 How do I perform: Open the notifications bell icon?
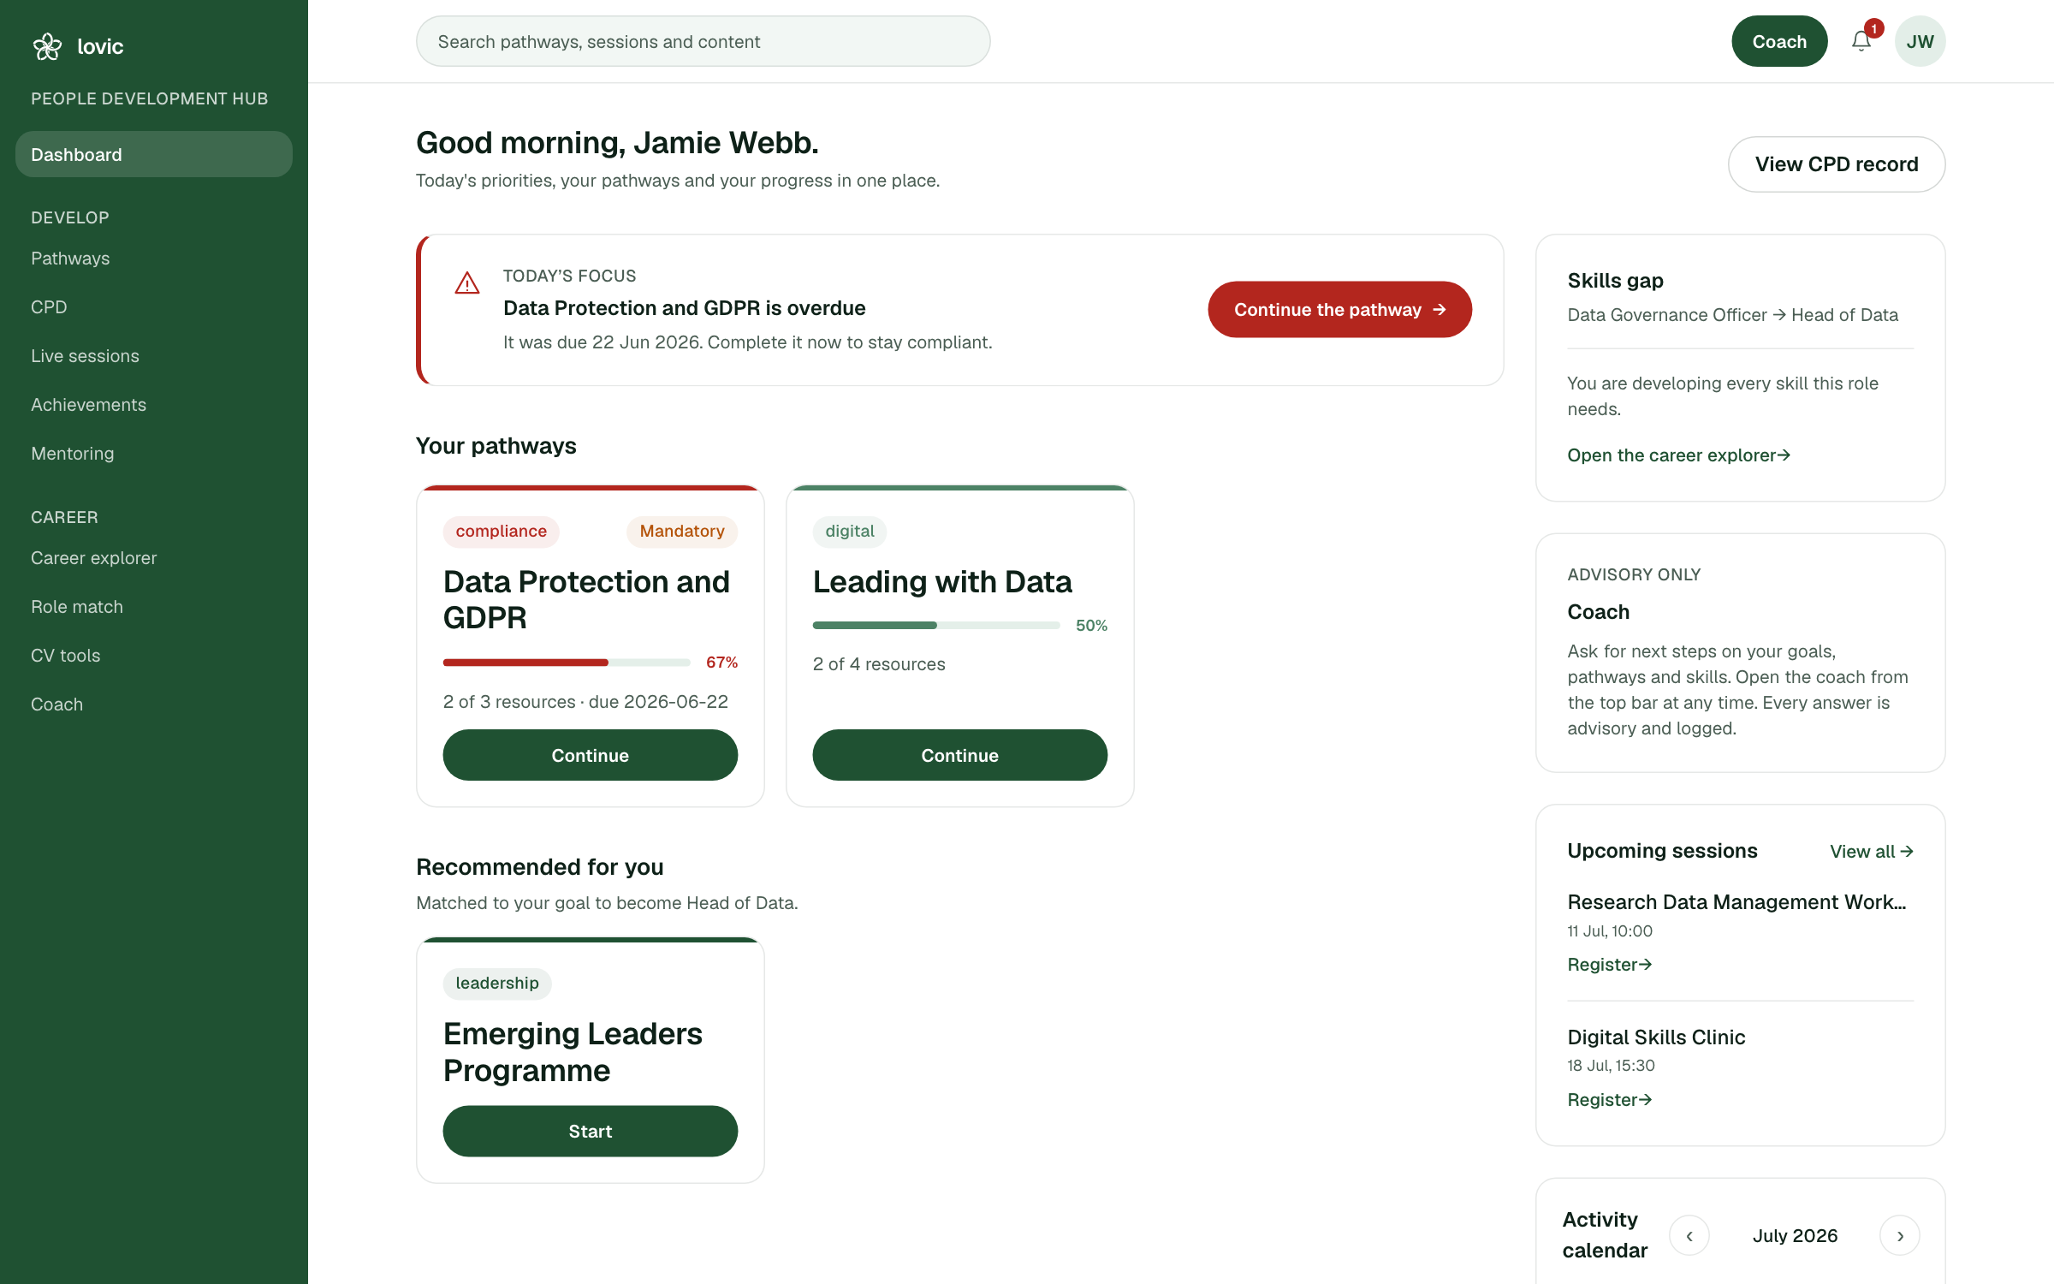(x=1861, y=41)
